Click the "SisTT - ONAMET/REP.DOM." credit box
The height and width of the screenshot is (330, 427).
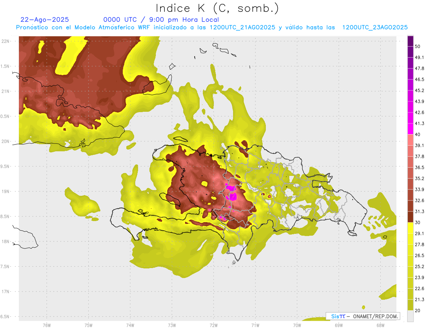point(363,316)
